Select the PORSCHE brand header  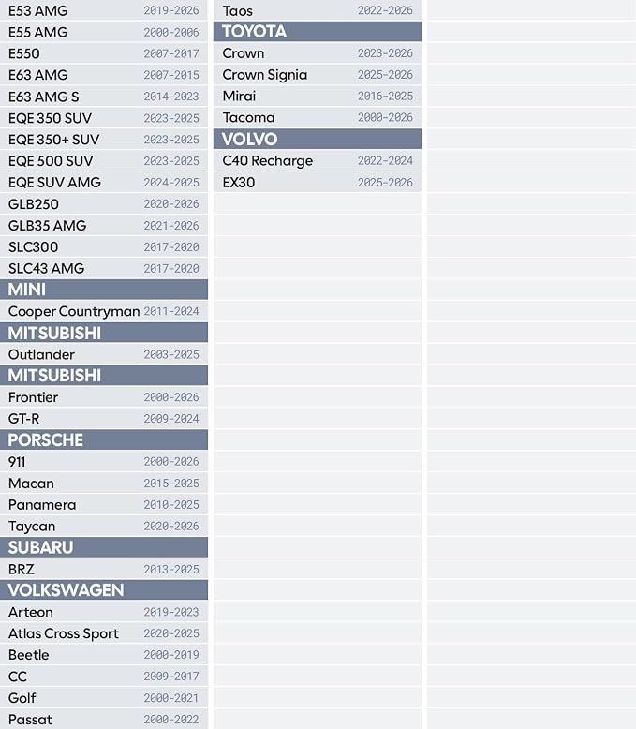[104, 439]
